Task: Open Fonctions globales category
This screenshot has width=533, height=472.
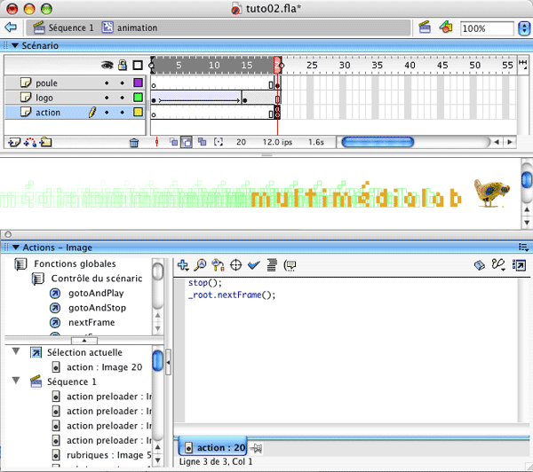Action: (x=65, y=264)
